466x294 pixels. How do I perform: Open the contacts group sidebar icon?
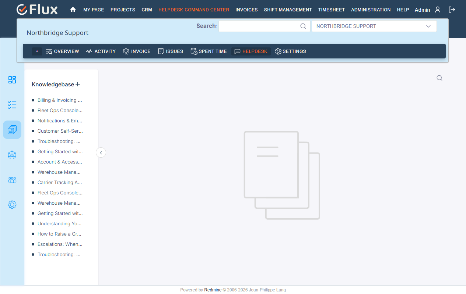(12, 180)
